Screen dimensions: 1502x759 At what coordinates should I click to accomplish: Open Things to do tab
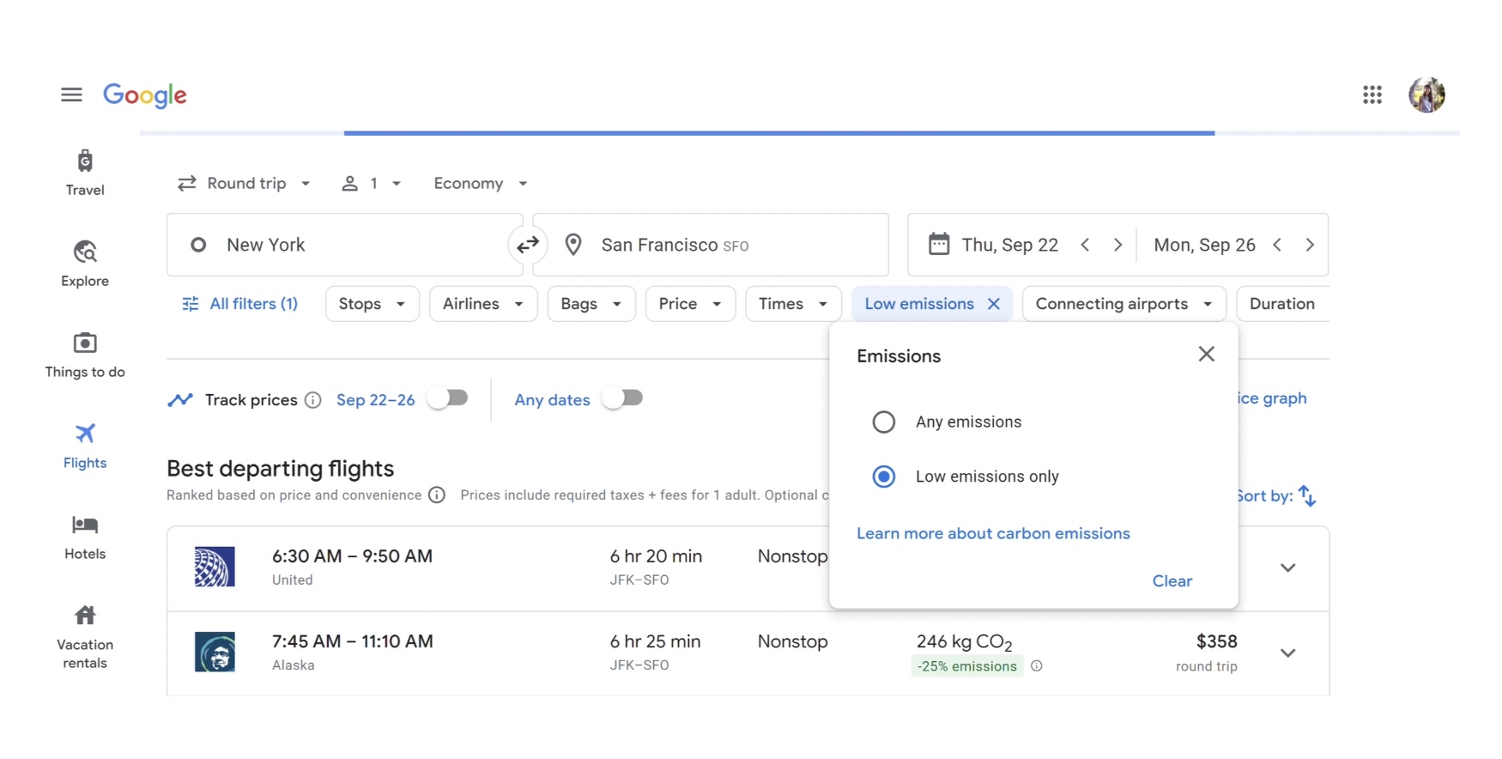pos(85,354)
